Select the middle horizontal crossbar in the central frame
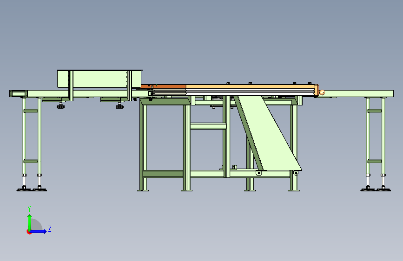The width and height of the screenshot is (403, 261). click(208, 126)
